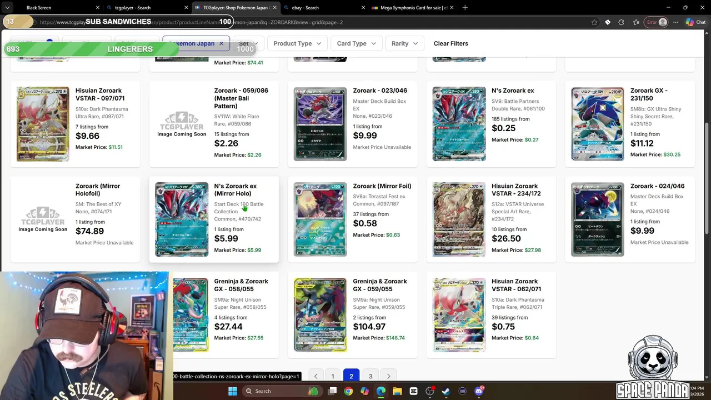The width and height of the screenshot is (711, 400).
Task: Expand the Card Type filter dropdown
Action: click(x=356, y=43)
